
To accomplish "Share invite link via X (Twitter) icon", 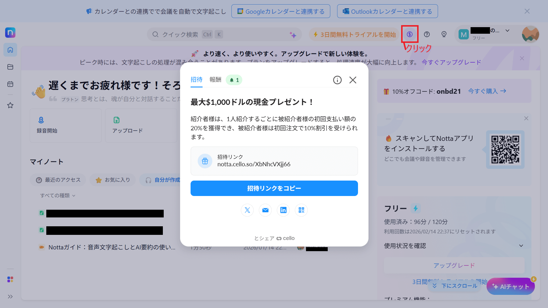I will [x=247, y=210].
